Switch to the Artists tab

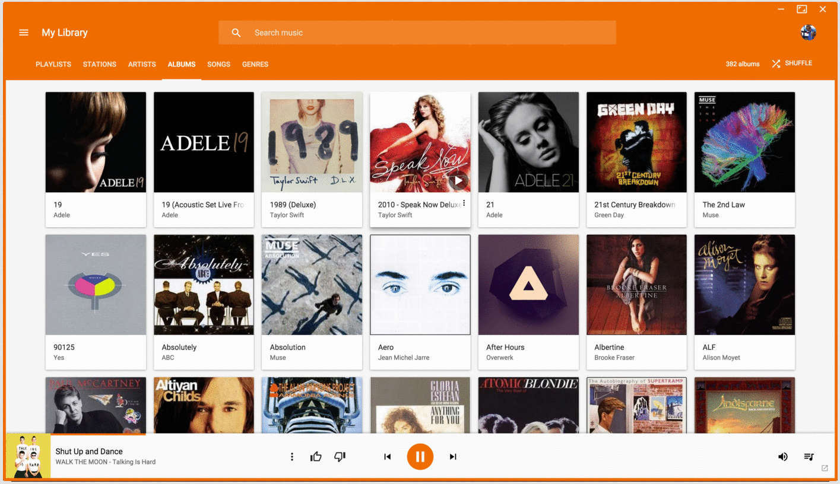[142, 64]
